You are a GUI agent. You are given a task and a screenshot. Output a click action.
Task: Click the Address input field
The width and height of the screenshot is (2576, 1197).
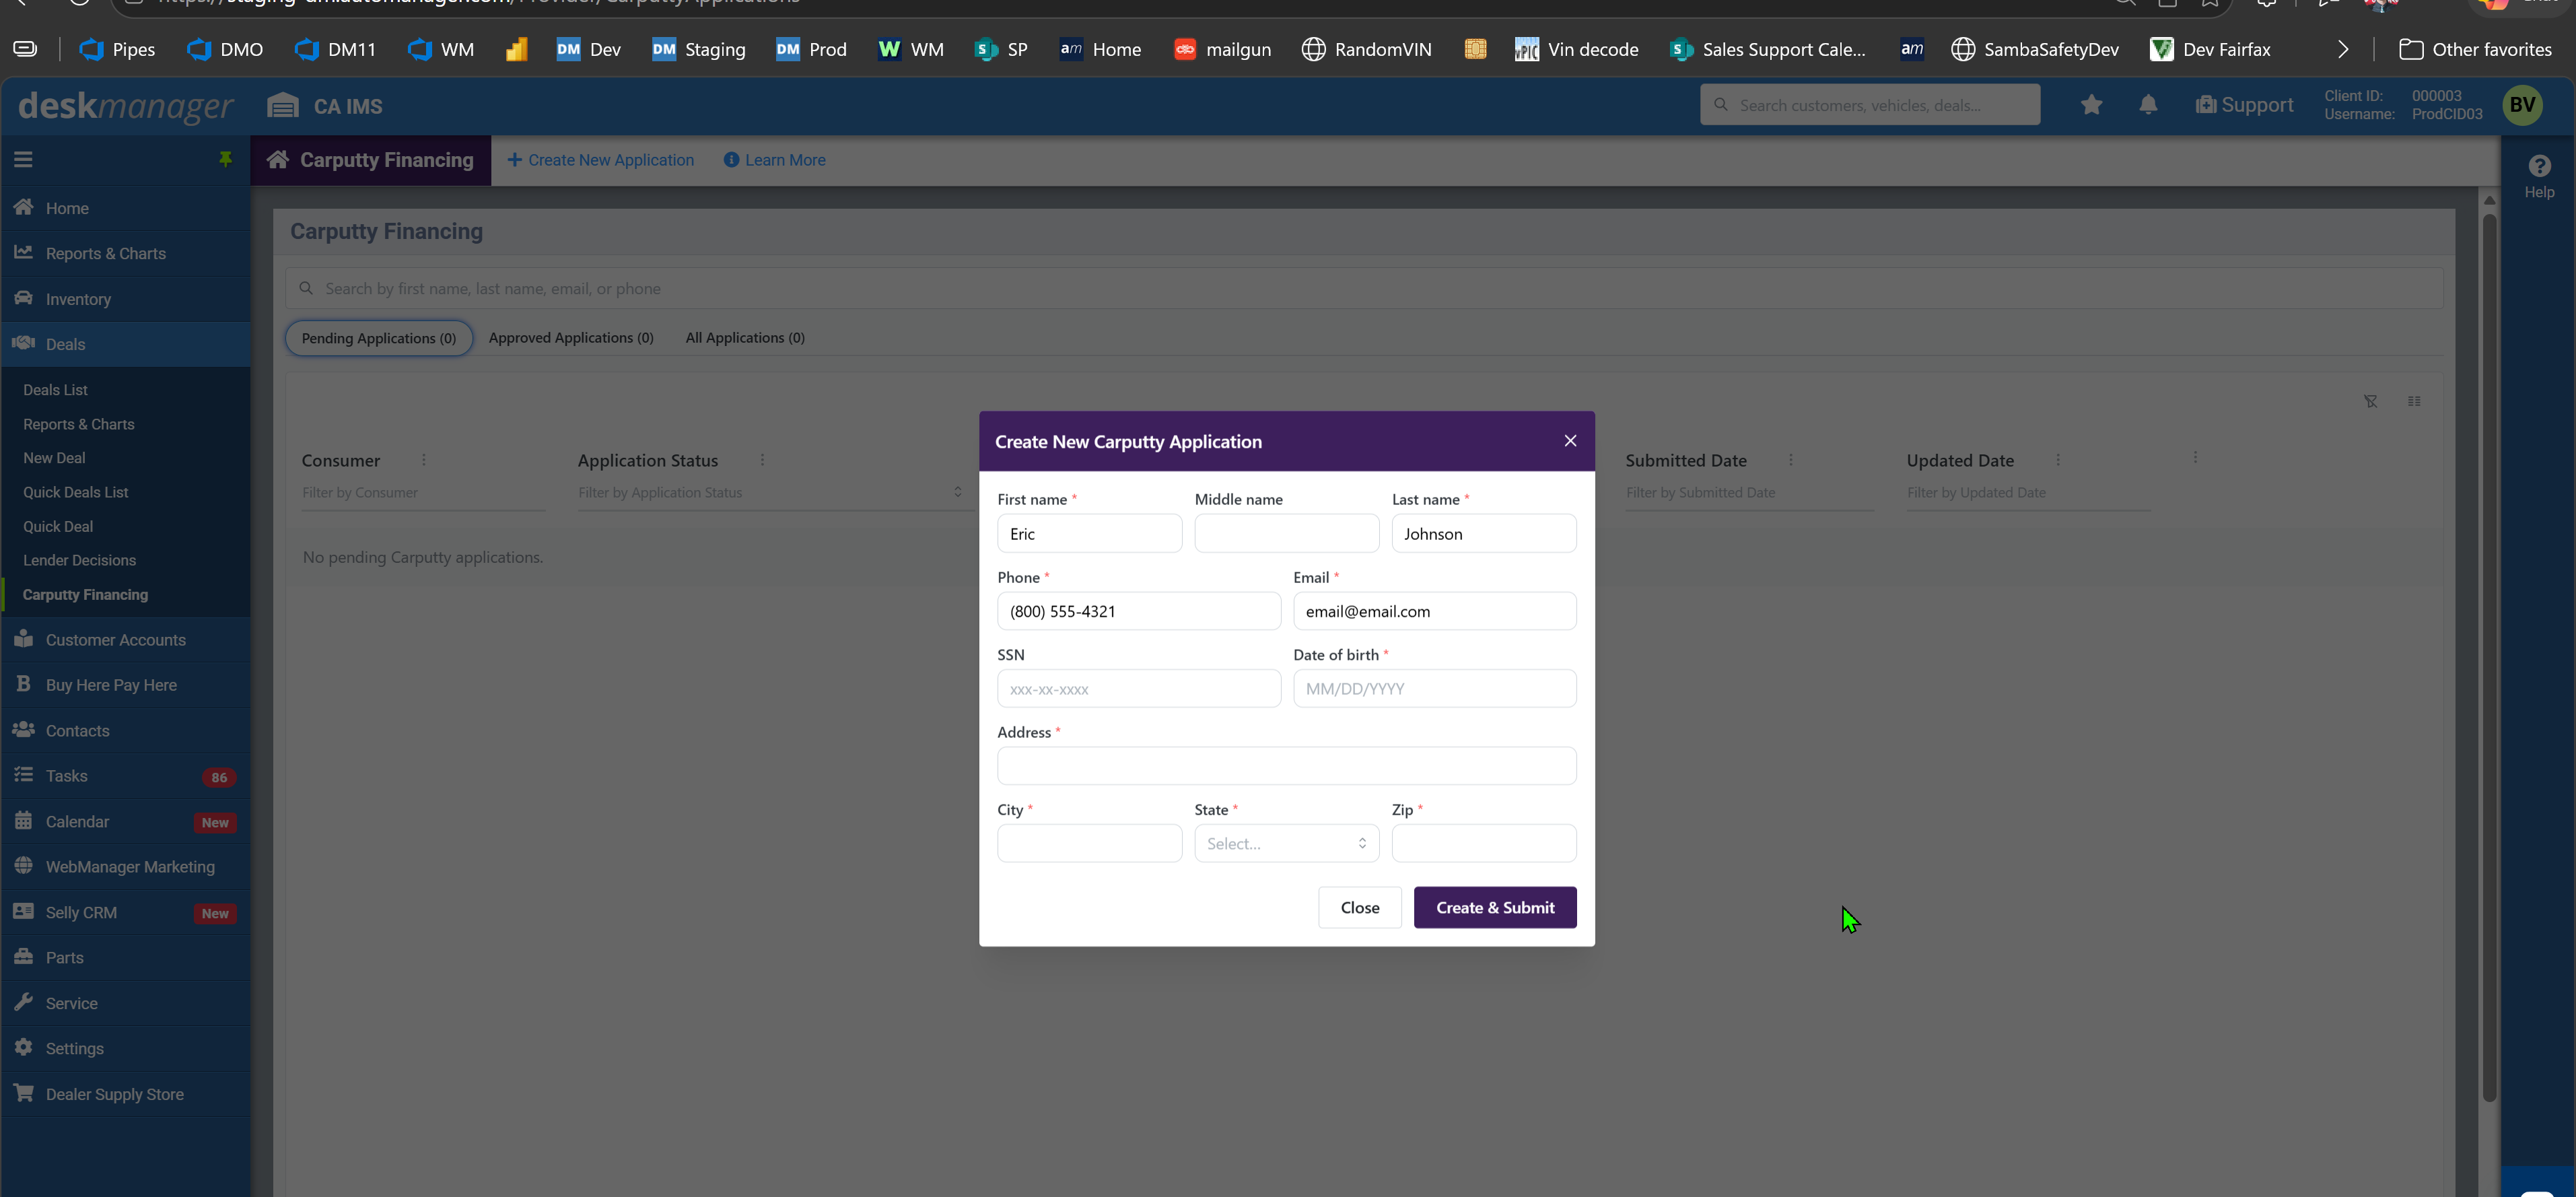coord(1287,766)
